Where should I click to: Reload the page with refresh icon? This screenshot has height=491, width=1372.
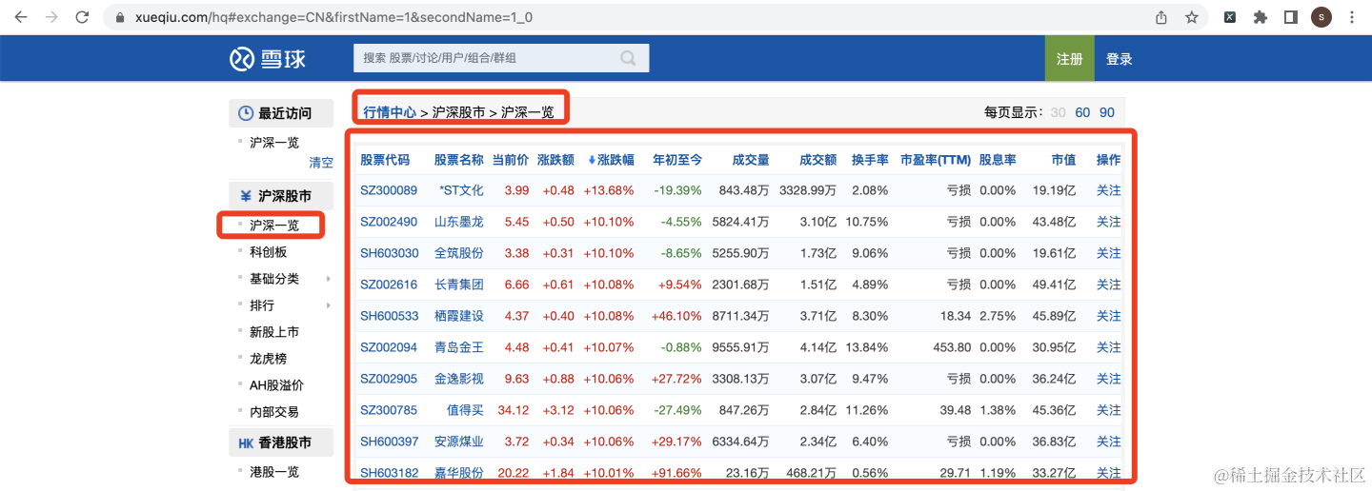click(x=83, y=17)
